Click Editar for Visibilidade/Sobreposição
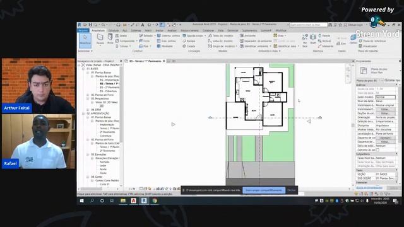 [386, 109]
